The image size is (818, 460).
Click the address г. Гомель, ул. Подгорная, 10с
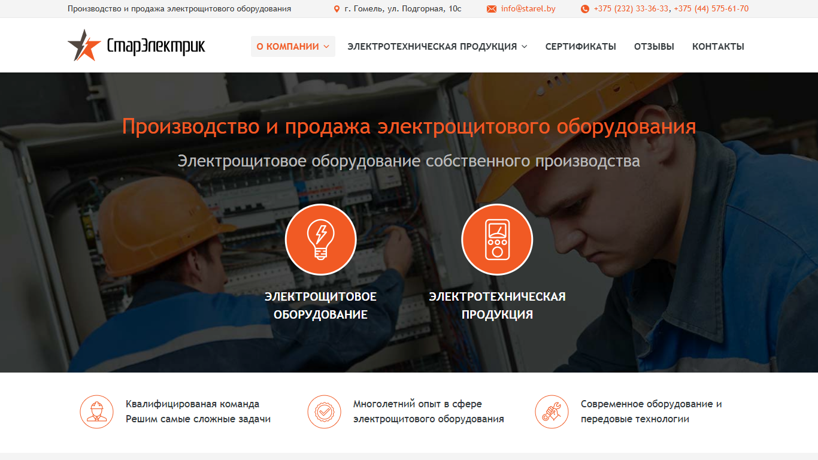tap(403, 9)
